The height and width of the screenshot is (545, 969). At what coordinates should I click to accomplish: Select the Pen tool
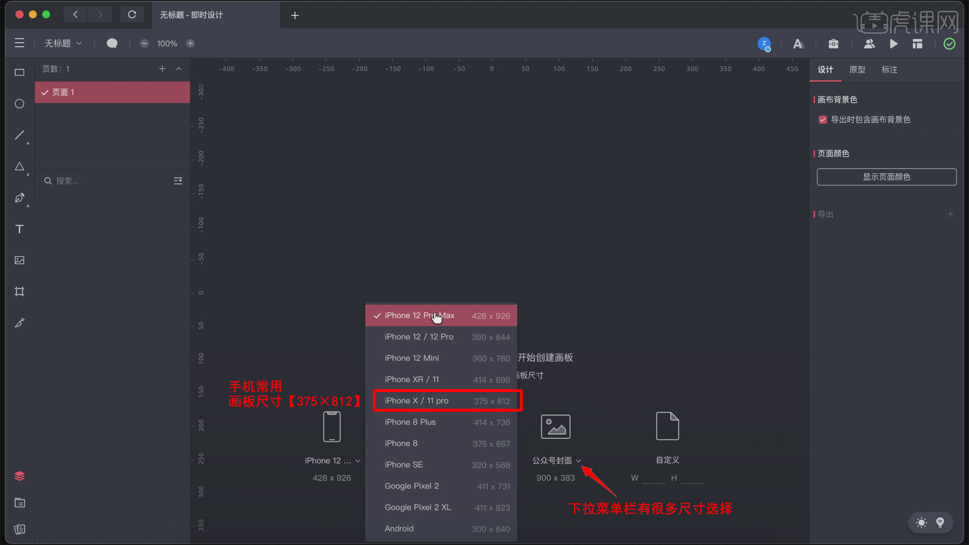19,198
